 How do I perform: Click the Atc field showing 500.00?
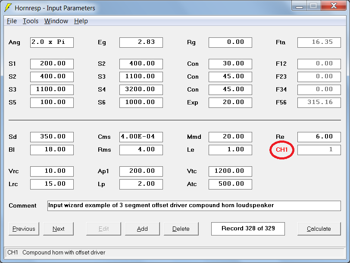pyautogui.click(x=230, y=184)
